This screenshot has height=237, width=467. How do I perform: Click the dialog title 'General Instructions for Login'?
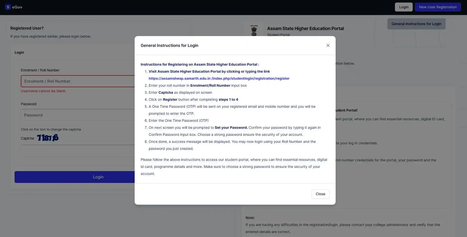pyautogui.click(x=169, y=45)
